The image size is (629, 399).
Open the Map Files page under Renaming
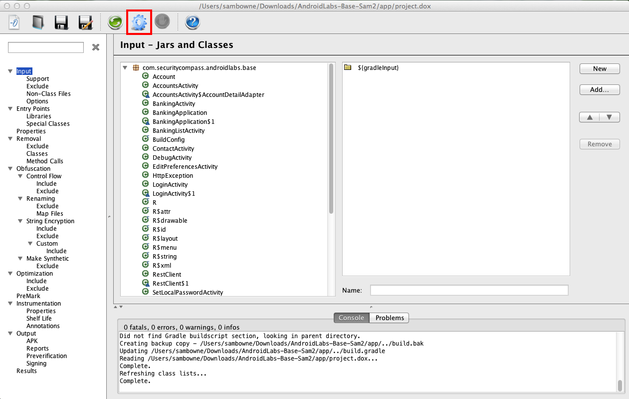(50, 214)
